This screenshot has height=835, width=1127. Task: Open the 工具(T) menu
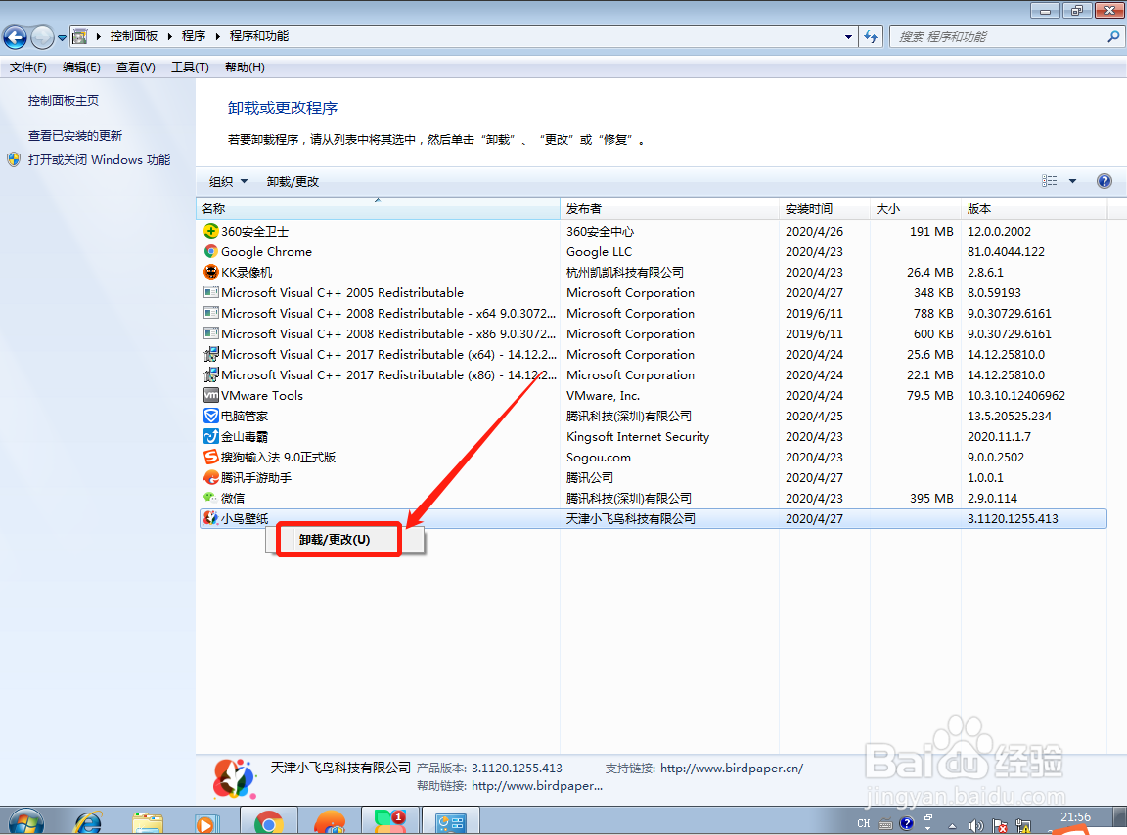[190, 66]
